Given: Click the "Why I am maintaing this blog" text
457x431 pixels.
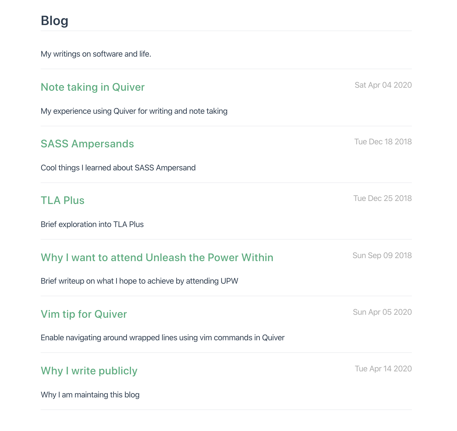Looking at the screenshot, I should [x=90, y=395].
